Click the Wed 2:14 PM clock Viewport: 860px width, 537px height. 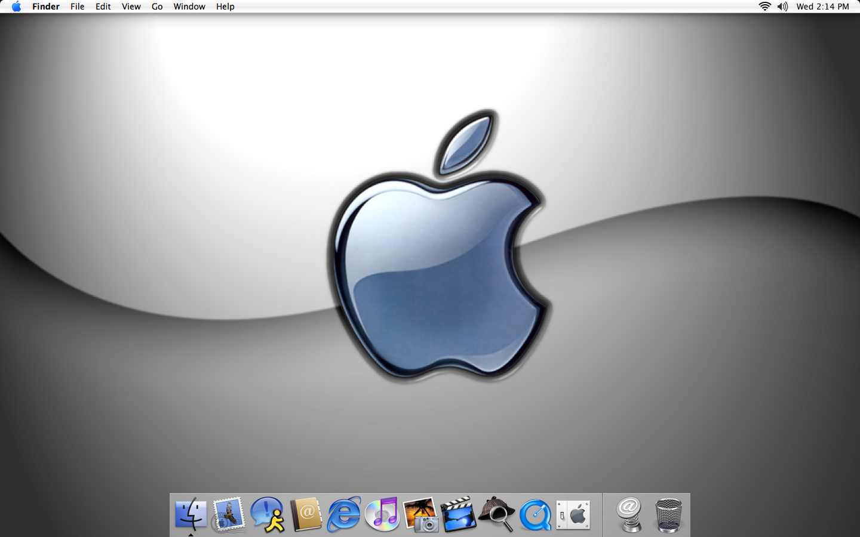[x=822, y=7]
